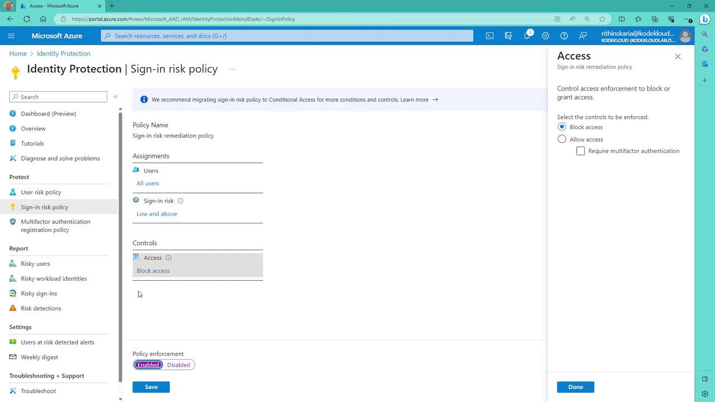Open Edge settings and more menu

688,19
